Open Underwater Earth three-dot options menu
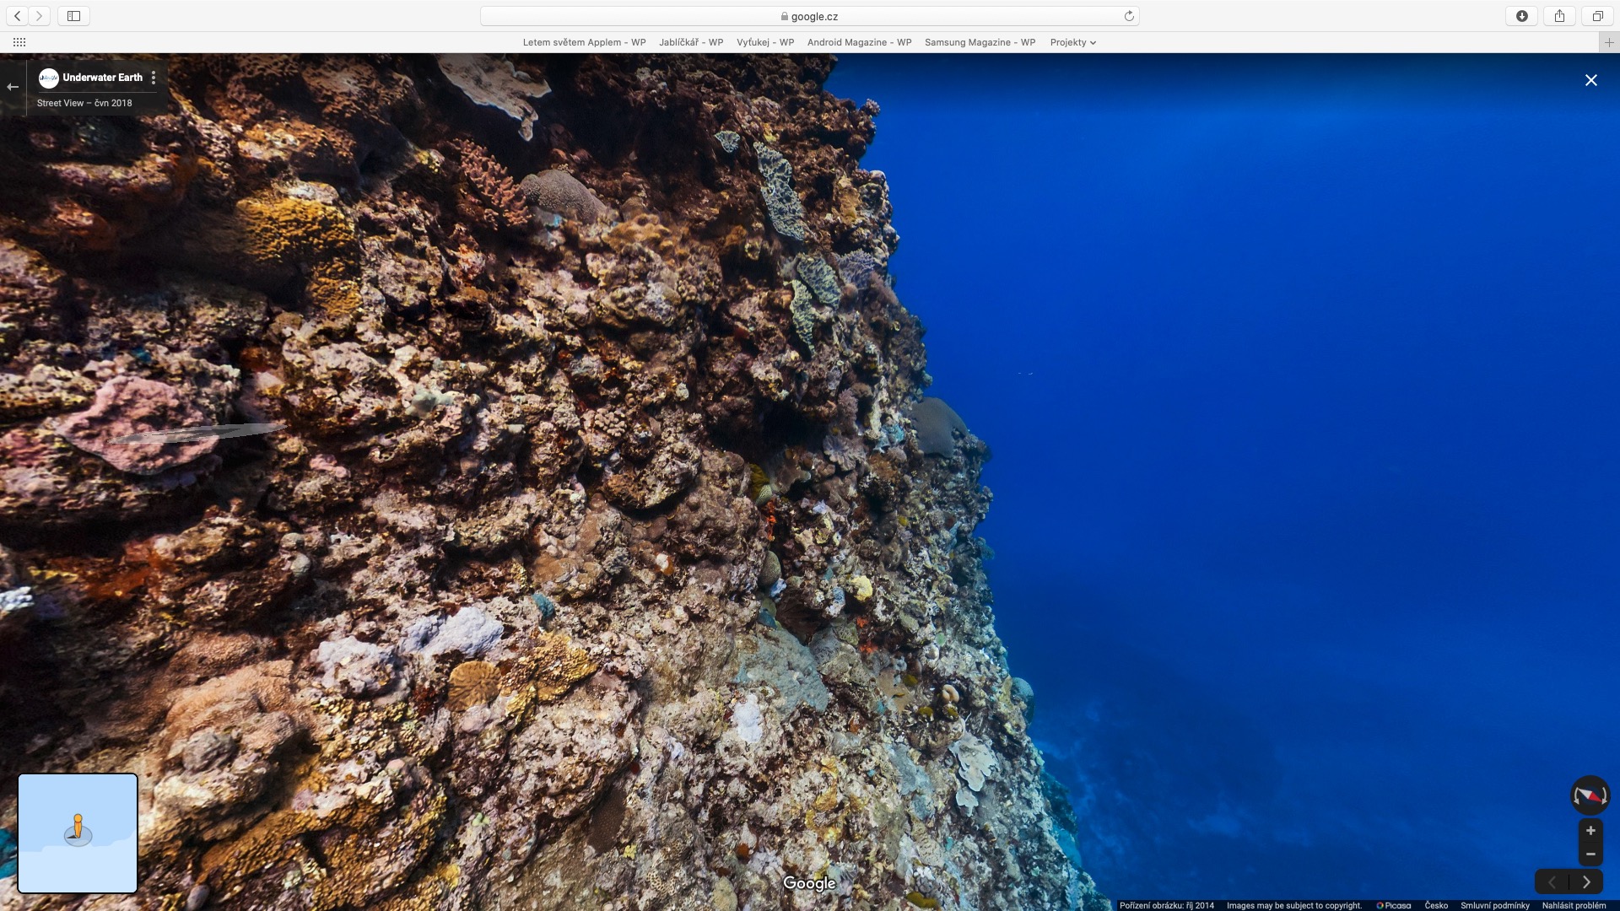1620x911 pixels. (x=153, y=78)
